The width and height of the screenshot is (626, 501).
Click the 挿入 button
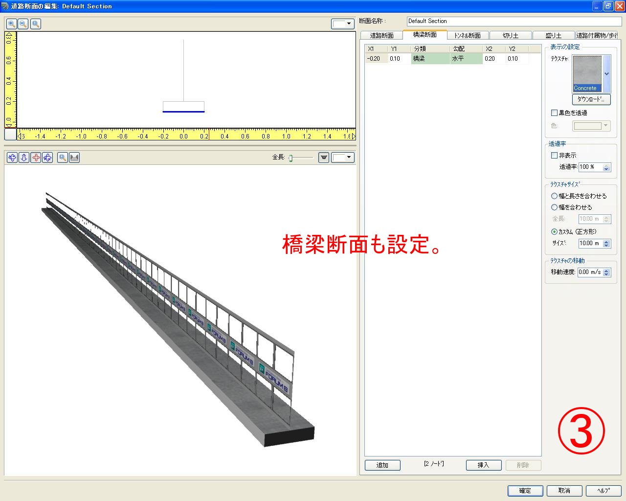(483, 465)
